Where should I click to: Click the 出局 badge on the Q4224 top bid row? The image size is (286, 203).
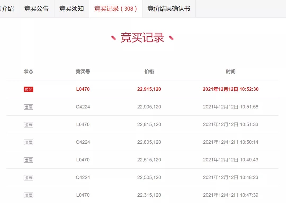(x=28, y=107)
